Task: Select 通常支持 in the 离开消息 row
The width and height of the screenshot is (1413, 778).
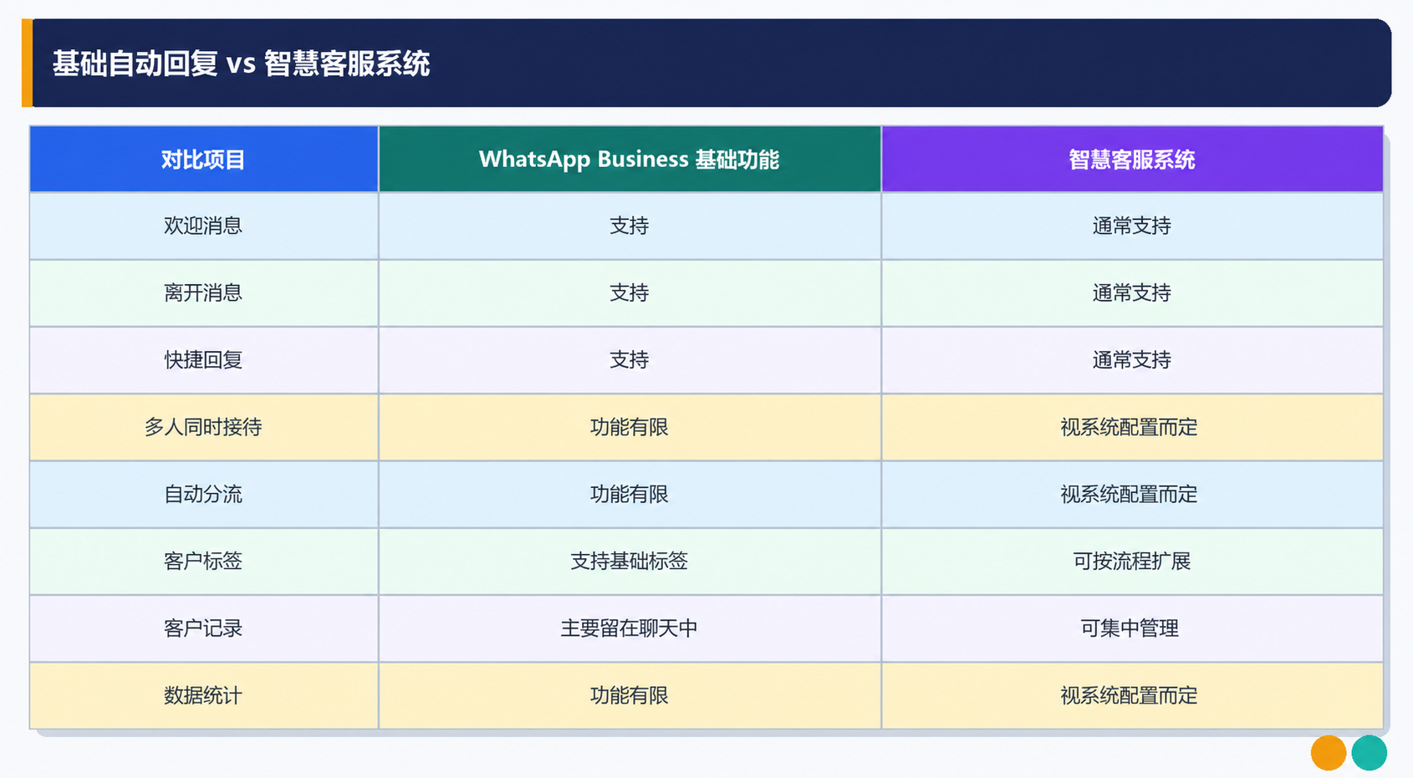Action: click(1132, 292)
